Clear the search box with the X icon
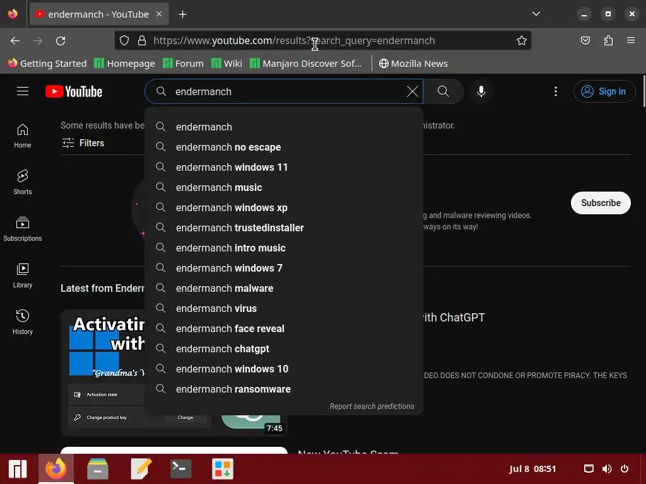 pos(412,91)
